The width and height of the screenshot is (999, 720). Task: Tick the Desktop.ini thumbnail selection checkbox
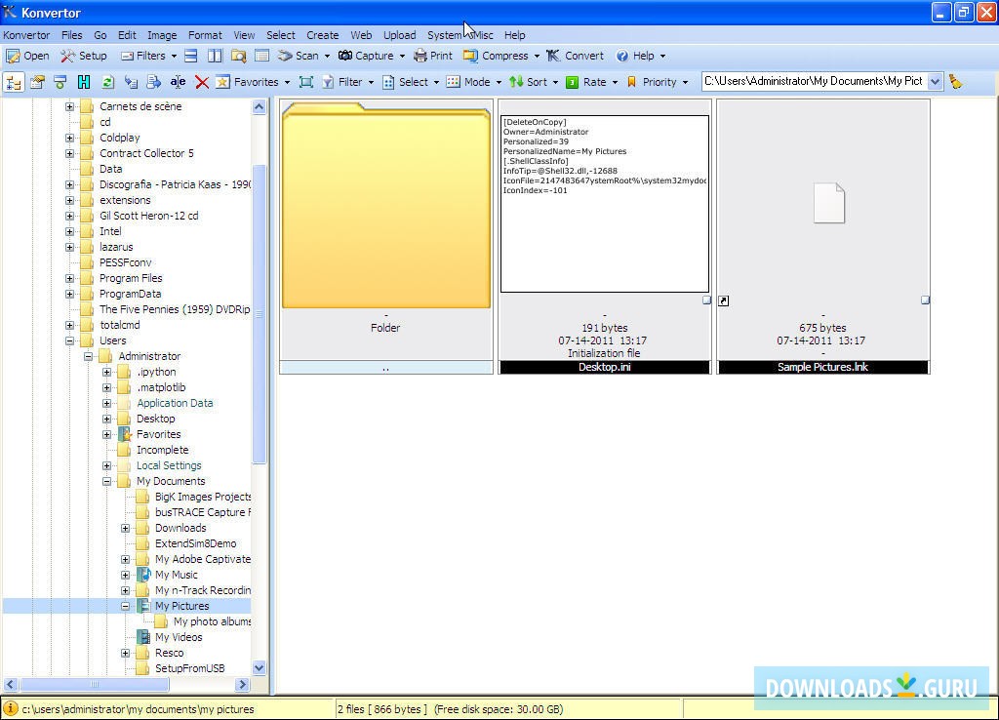[x=706, y=300]
